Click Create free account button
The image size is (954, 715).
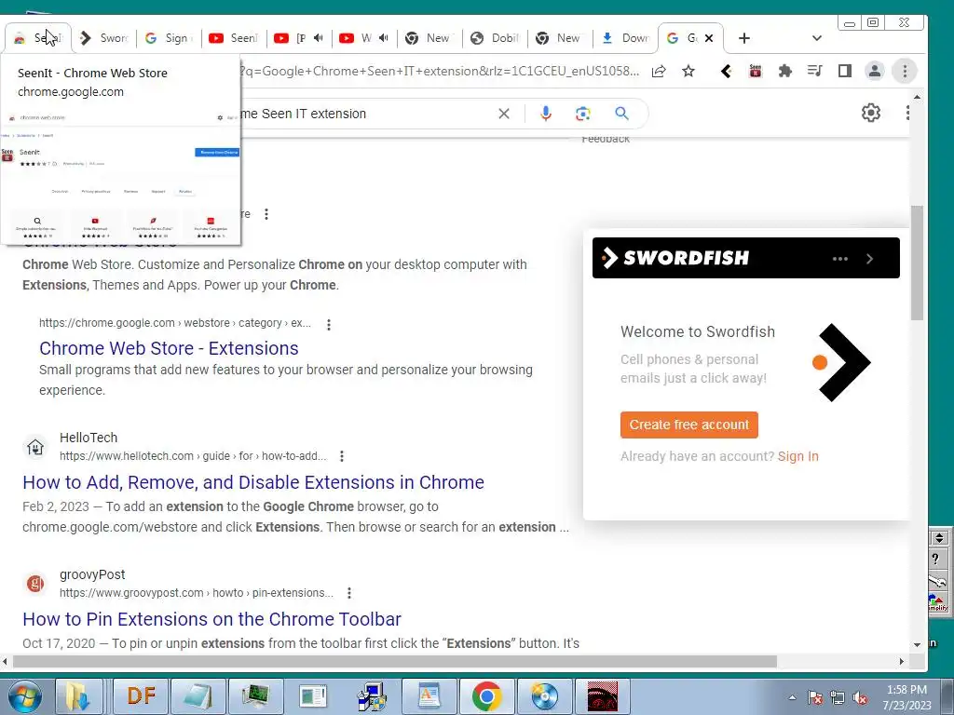click(689, 425)
